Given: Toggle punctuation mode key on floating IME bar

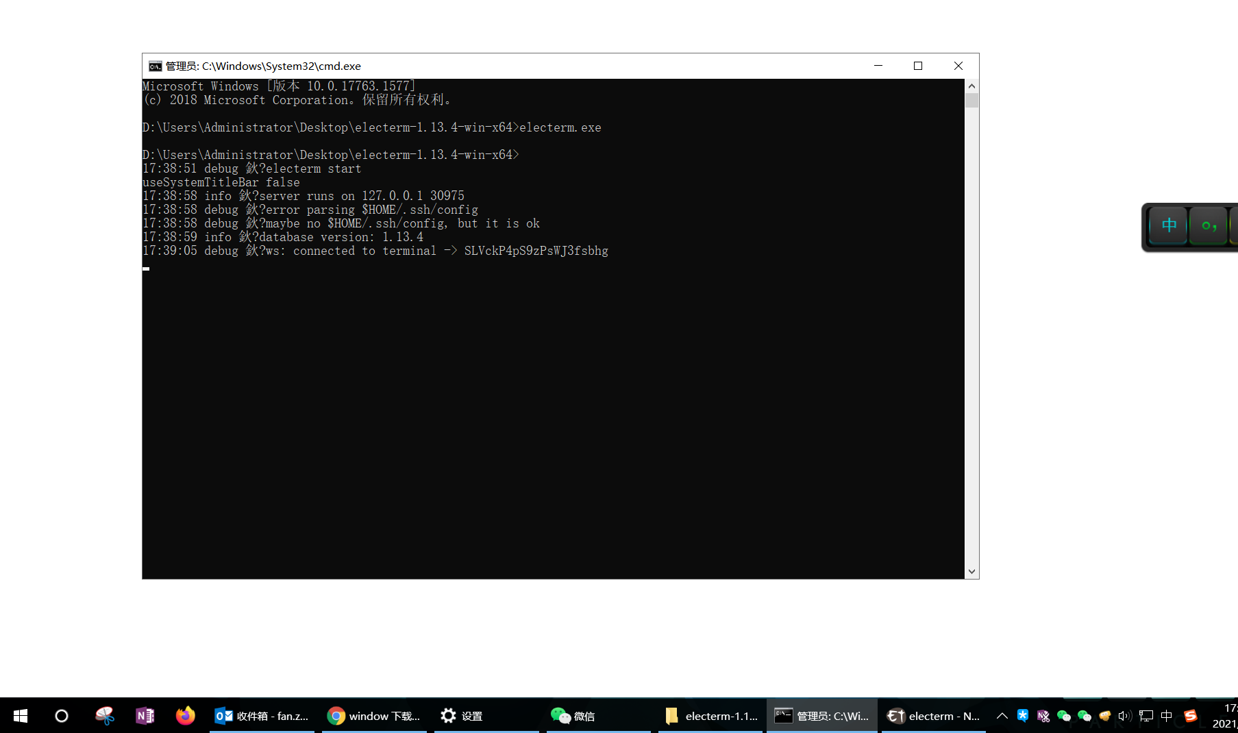Looking at the screenshot, I should (1209, 225).
